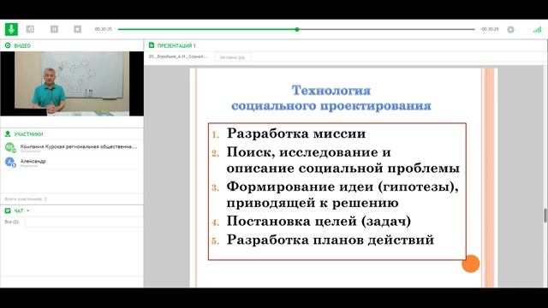Click the ПРЕЗЕНТАЦИЯ 1 title text
This screenshot has width=548, height=308.
point(176,45)
